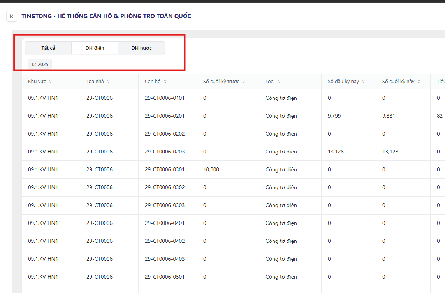Click the 9,799 start reading cell
The height and width of the screenshot is (293, 445).
click(x=334, y=116)
